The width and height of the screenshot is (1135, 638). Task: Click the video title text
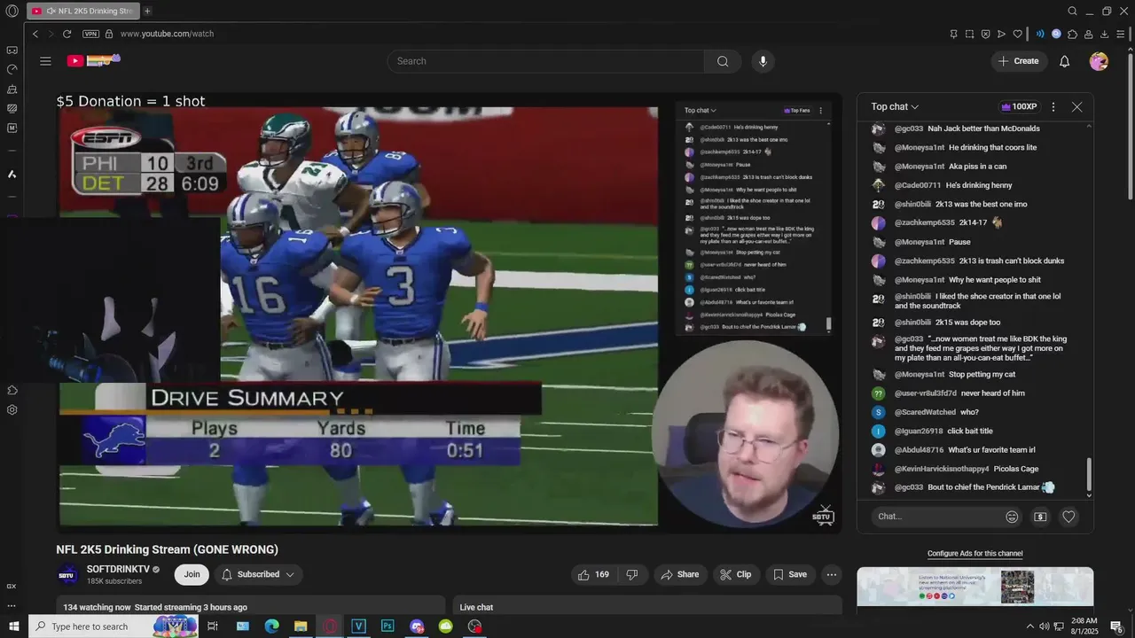pos(167,549)
